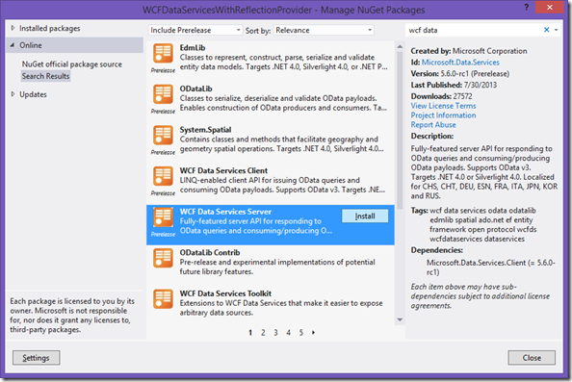Click the ODataLib Contrib package icon

point(163,258)
